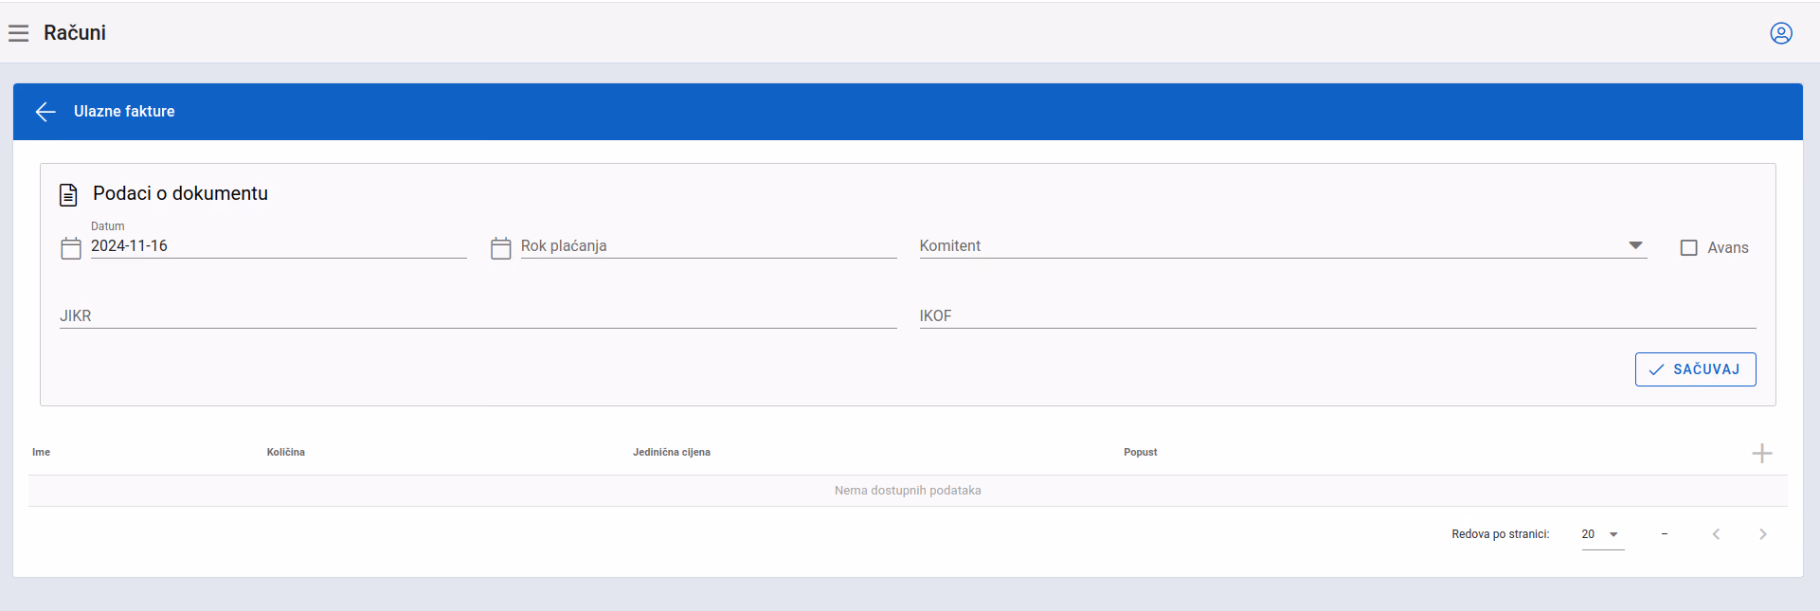Click the Ulazne fakture header title
Viewport: 1820px width, 611px height.
(x=124, y=112)
